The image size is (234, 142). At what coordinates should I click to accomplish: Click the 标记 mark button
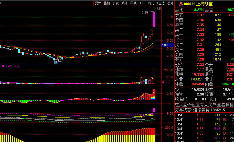click(x=151, y=3)
